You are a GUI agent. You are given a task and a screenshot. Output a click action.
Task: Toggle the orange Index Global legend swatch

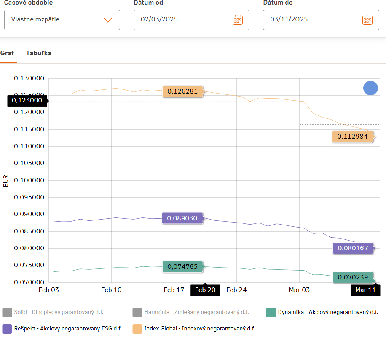tap(137, 329)
